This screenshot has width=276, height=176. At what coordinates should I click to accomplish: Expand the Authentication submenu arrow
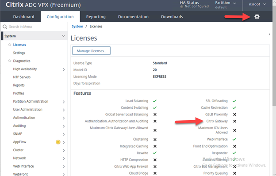64,118
